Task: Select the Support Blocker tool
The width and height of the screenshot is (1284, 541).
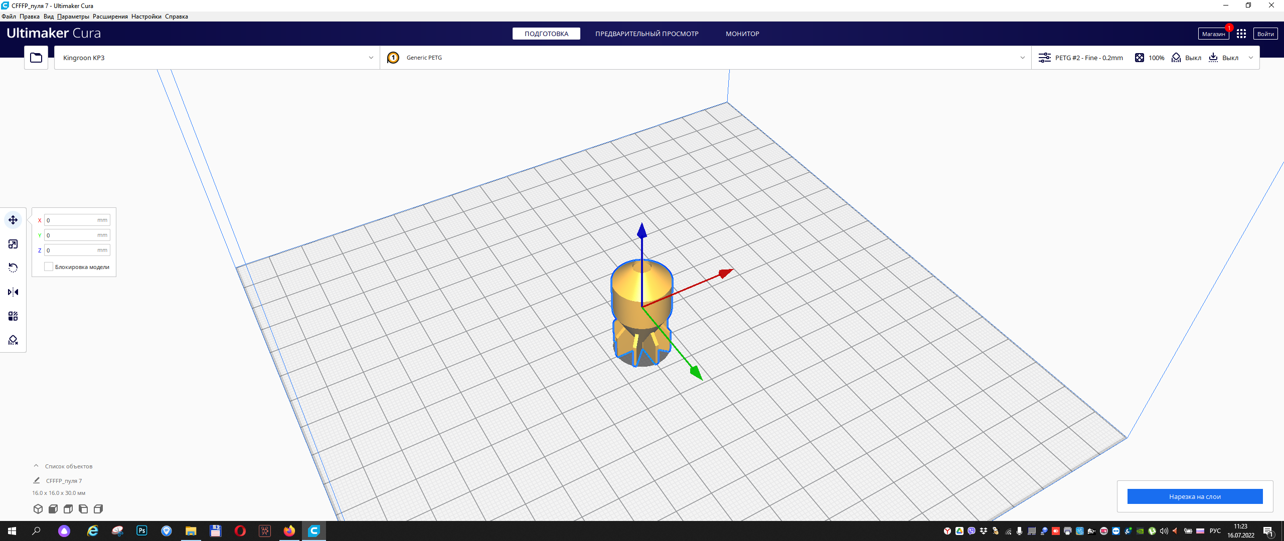Action: coord(13,340)
